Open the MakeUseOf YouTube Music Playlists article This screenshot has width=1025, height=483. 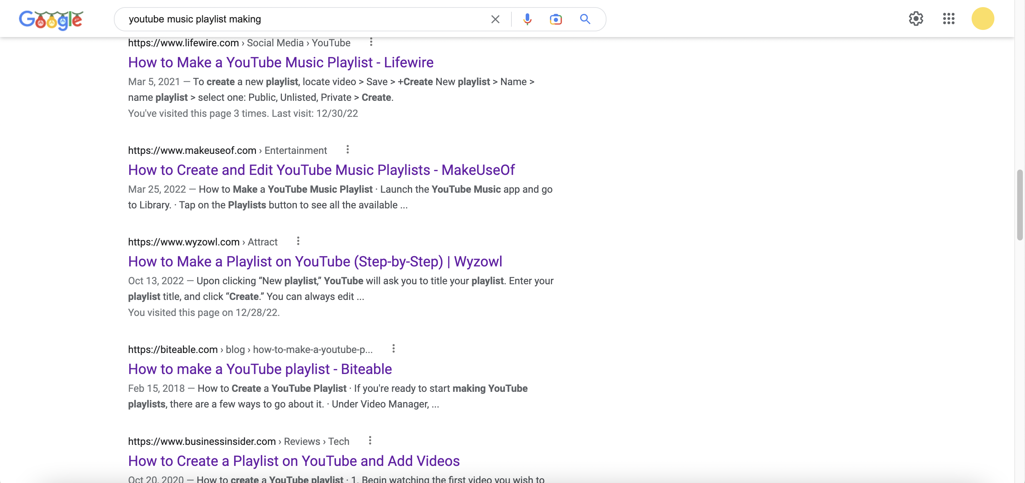[x=321, y=170]
